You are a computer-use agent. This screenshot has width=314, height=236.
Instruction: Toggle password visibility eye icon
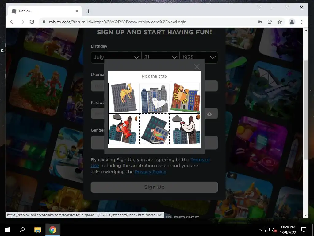(209, 114)
